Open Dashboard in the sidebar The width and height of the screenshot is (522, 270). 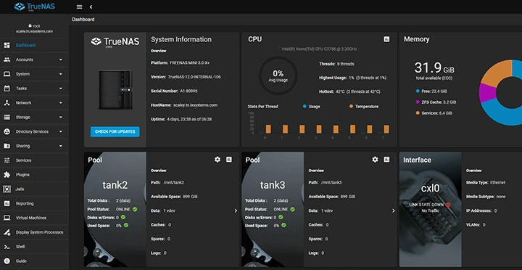(x=34, y=45)
